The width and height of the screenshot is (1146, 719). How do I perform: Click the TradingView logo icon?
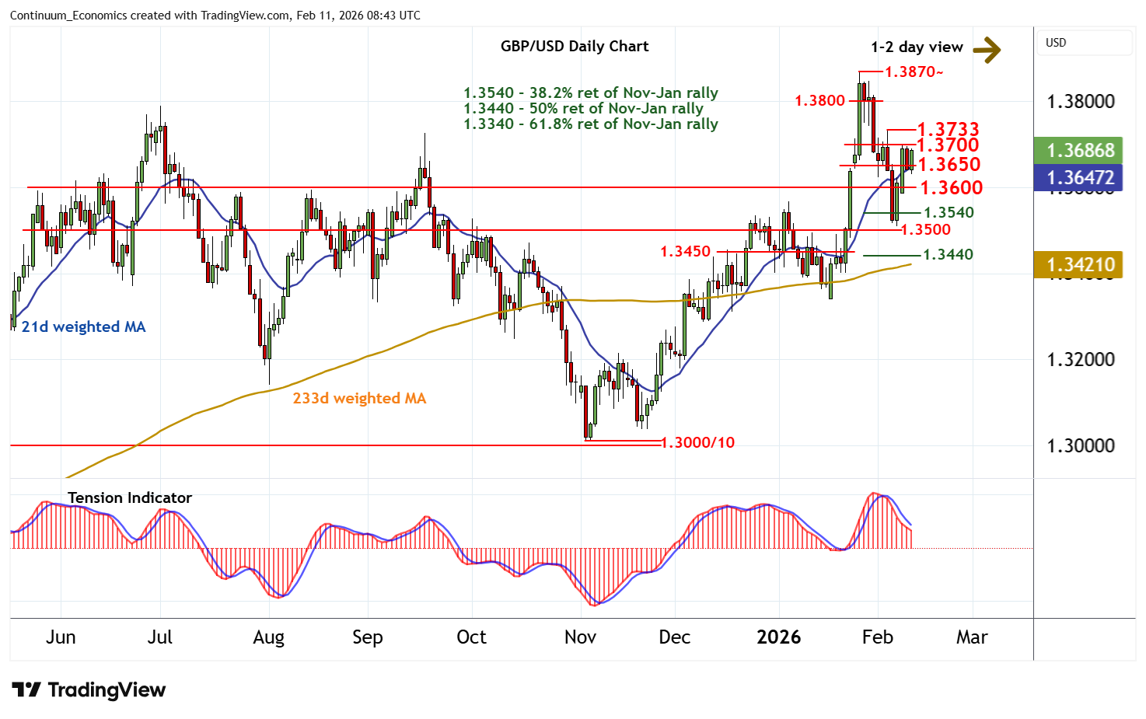click(26, 689)
